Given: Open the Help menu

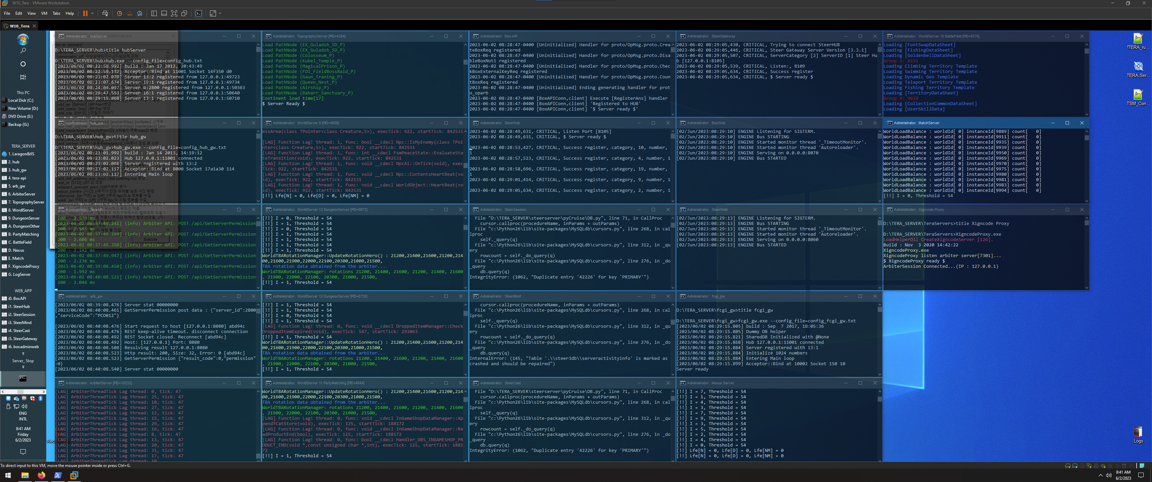Looking at the screenshot, I should 70,13.
